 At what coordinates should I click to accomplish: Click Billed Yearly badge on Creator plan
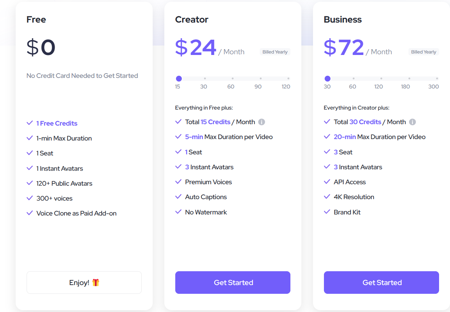click(275, 52)
